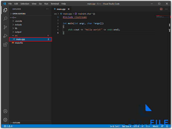Open editor More Actions ellipsis
The width and height of the screenshot is (172, 129).
[x=166, y=9]
